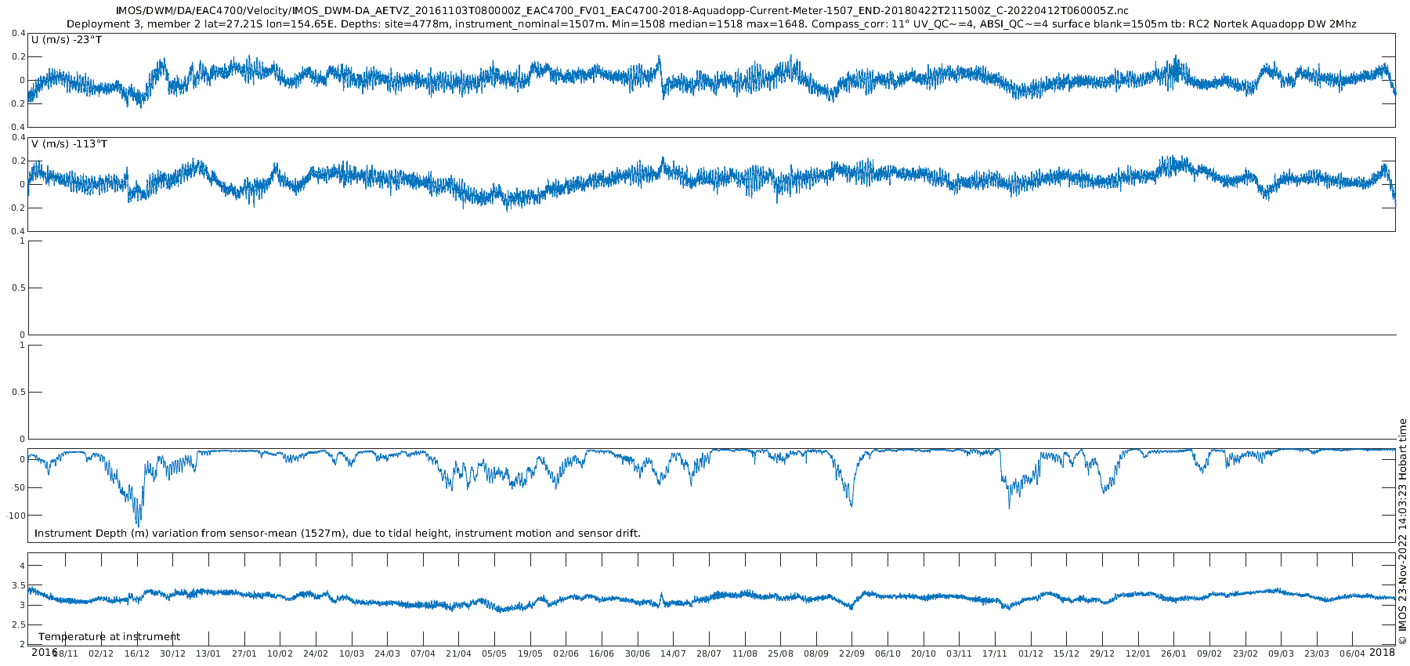This screenshot has width=1410, height=666.
Task: Click the '2018' year label on the time axis
Action: 1383,652
